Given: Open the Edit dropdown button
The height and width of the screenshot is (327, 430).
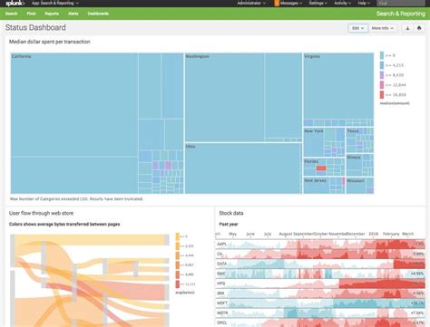Looking at the screenshot, I should click(x=358, y=28).
